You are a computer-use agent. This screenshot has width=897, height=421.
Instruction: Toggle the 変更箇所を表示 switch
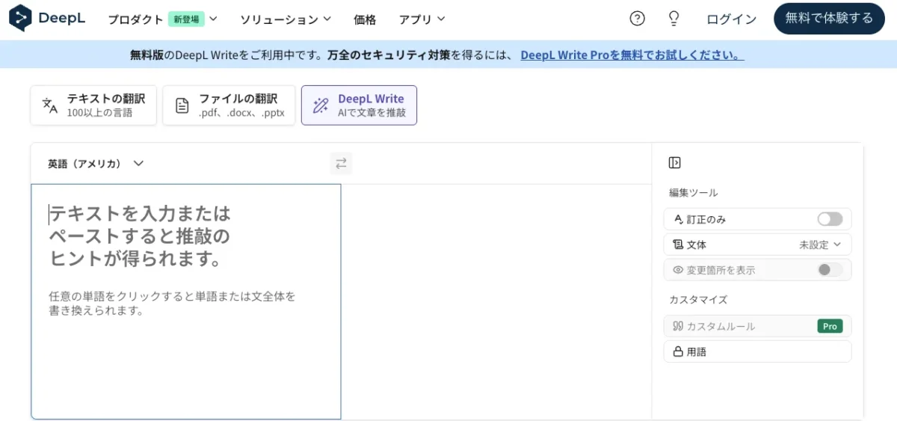830,270
